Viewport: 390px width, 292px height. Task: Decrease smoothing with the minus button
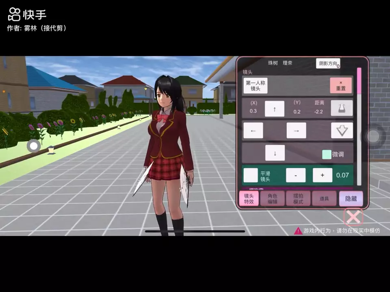pyautogui.click(x=296, y=175)
